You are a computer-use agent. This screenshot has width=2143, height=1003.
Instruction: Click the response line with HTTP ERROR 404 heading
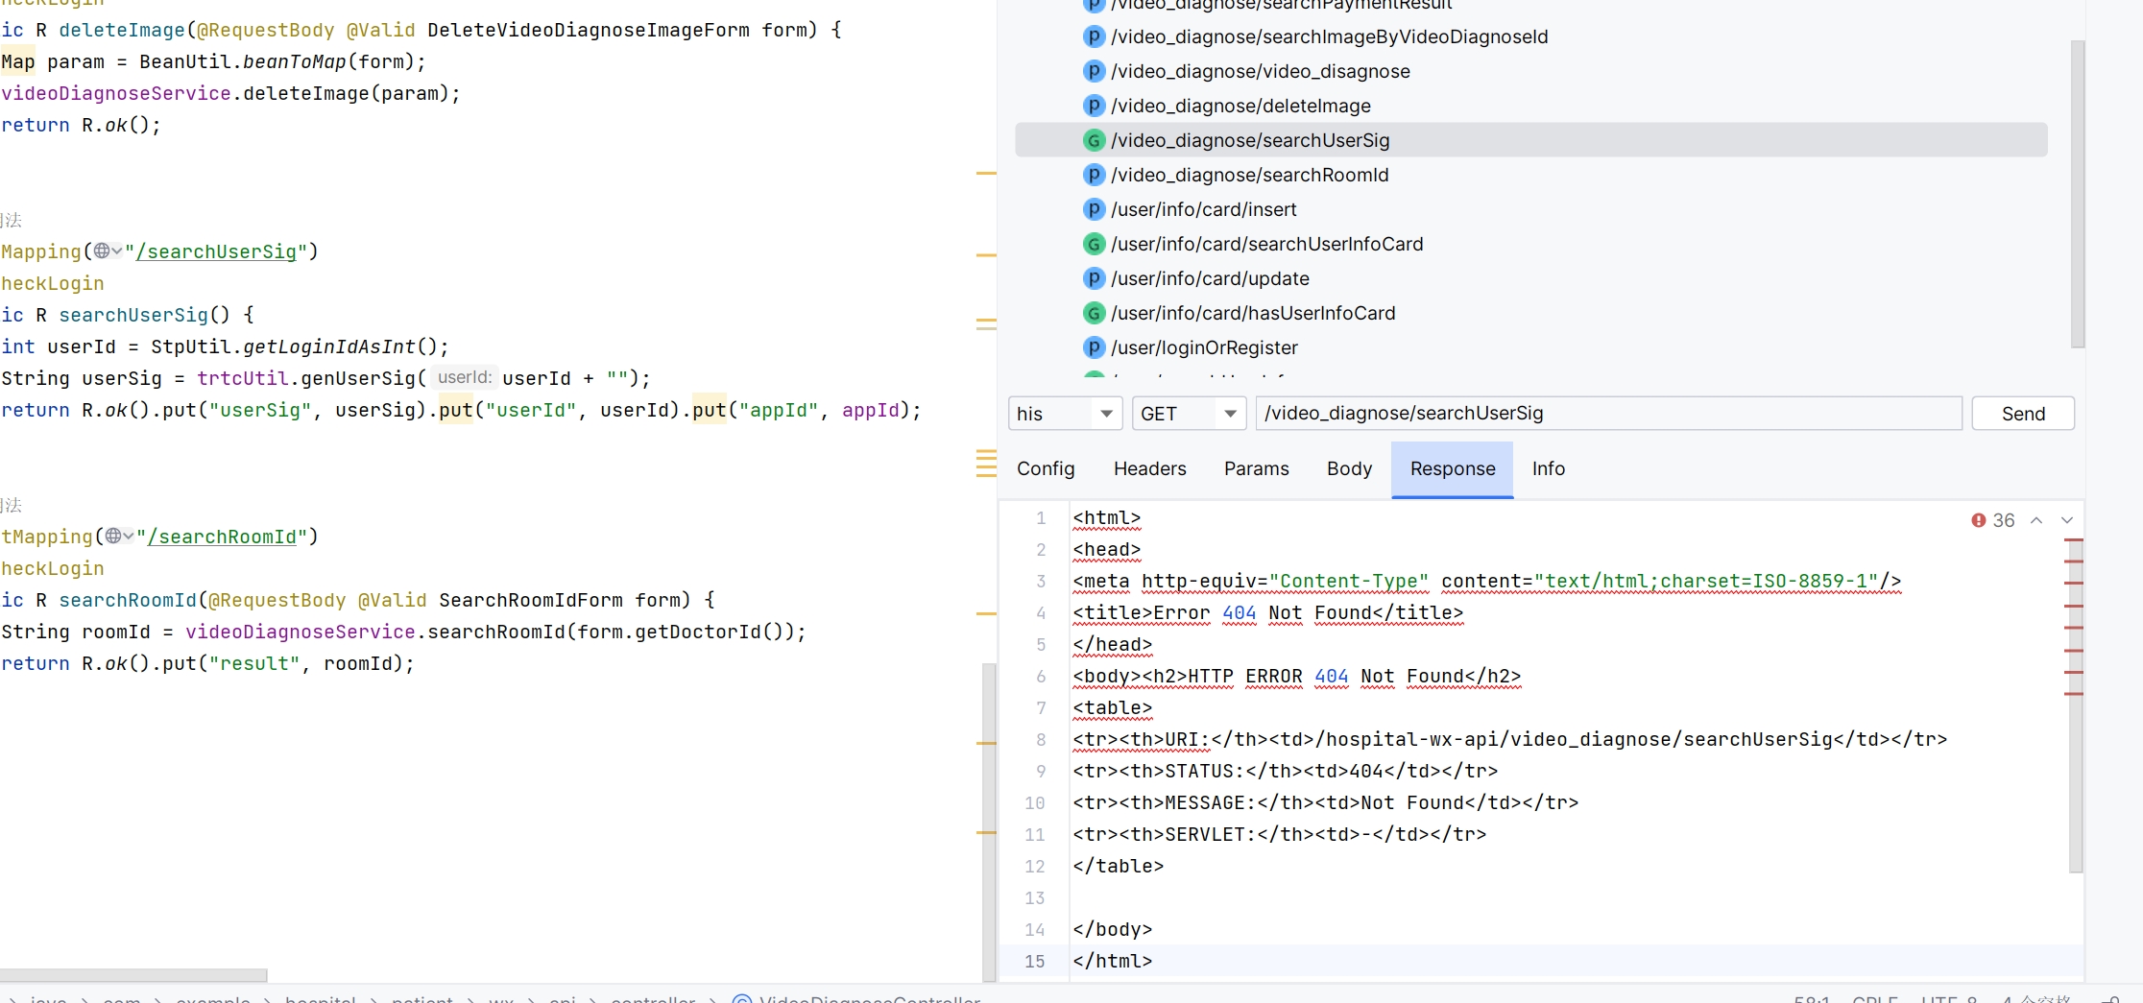coord(1297,677)
